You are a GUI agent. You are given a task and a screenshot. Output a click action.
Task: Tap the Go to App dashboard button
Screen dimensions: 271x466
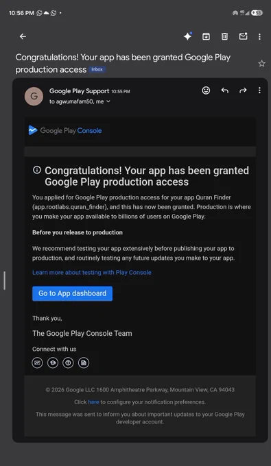point(72,293)
